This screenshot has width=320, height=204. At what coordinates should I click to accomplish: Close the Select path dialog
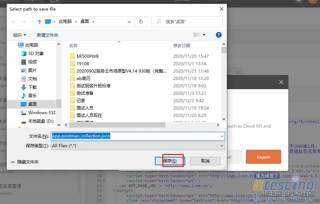(x=222, y=9)
